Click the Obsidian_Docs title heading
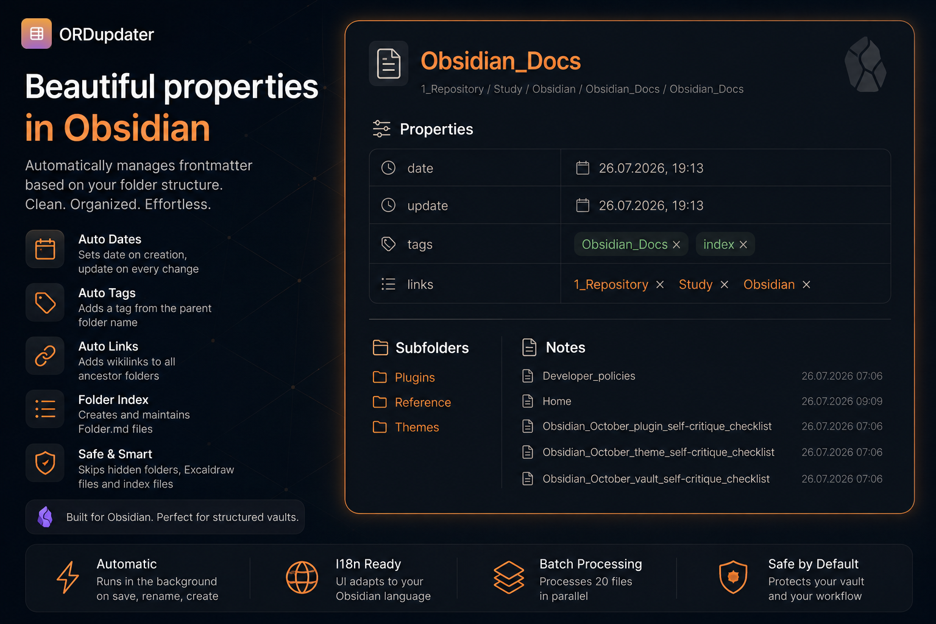The height and width of the screenshot is (624, 936). click(500, 62)
